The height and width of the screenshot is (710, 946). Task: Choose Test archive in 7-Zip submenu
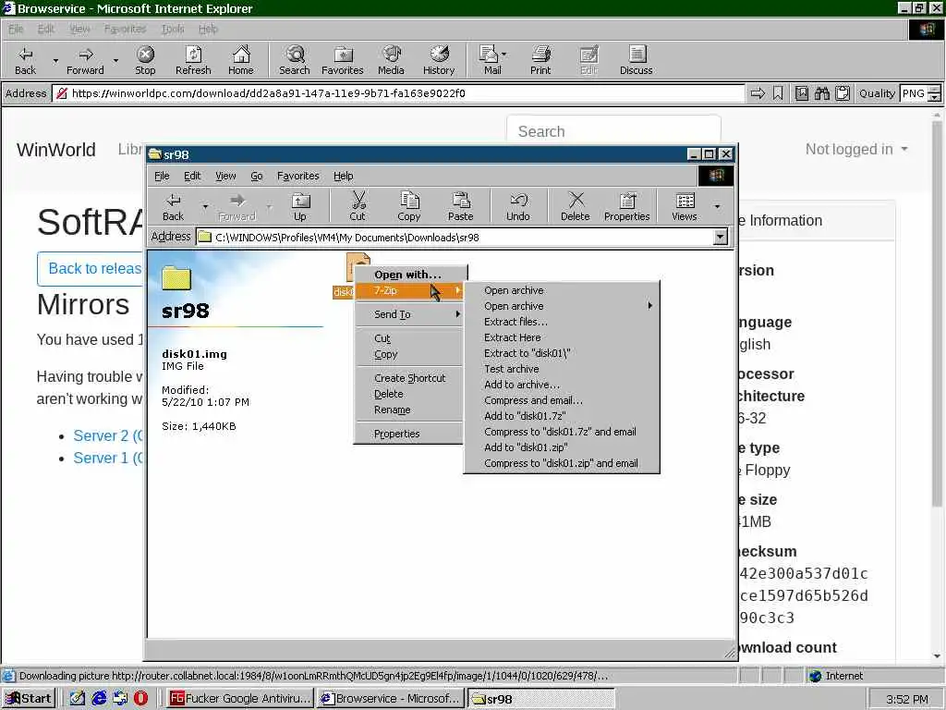tap(561, 369)
